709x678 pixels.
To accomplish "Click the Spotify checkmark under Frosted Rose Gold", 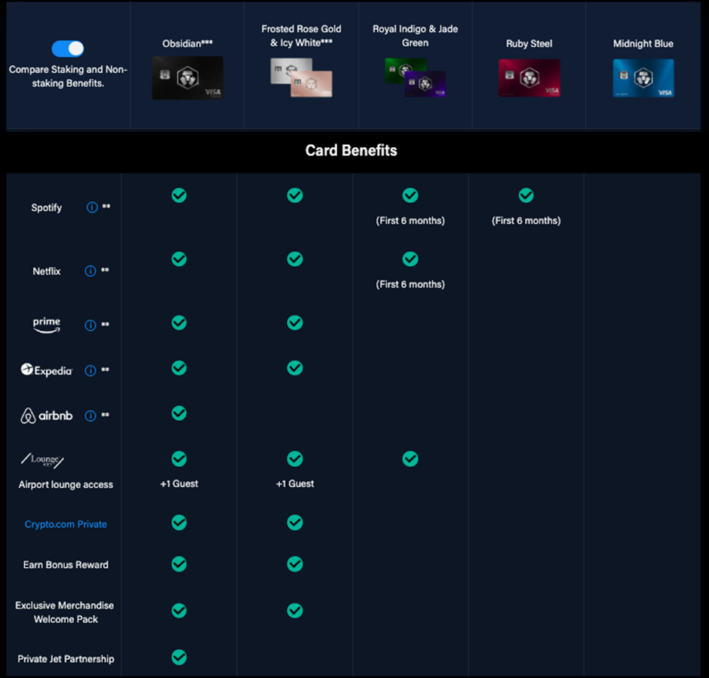I will 295,195.
